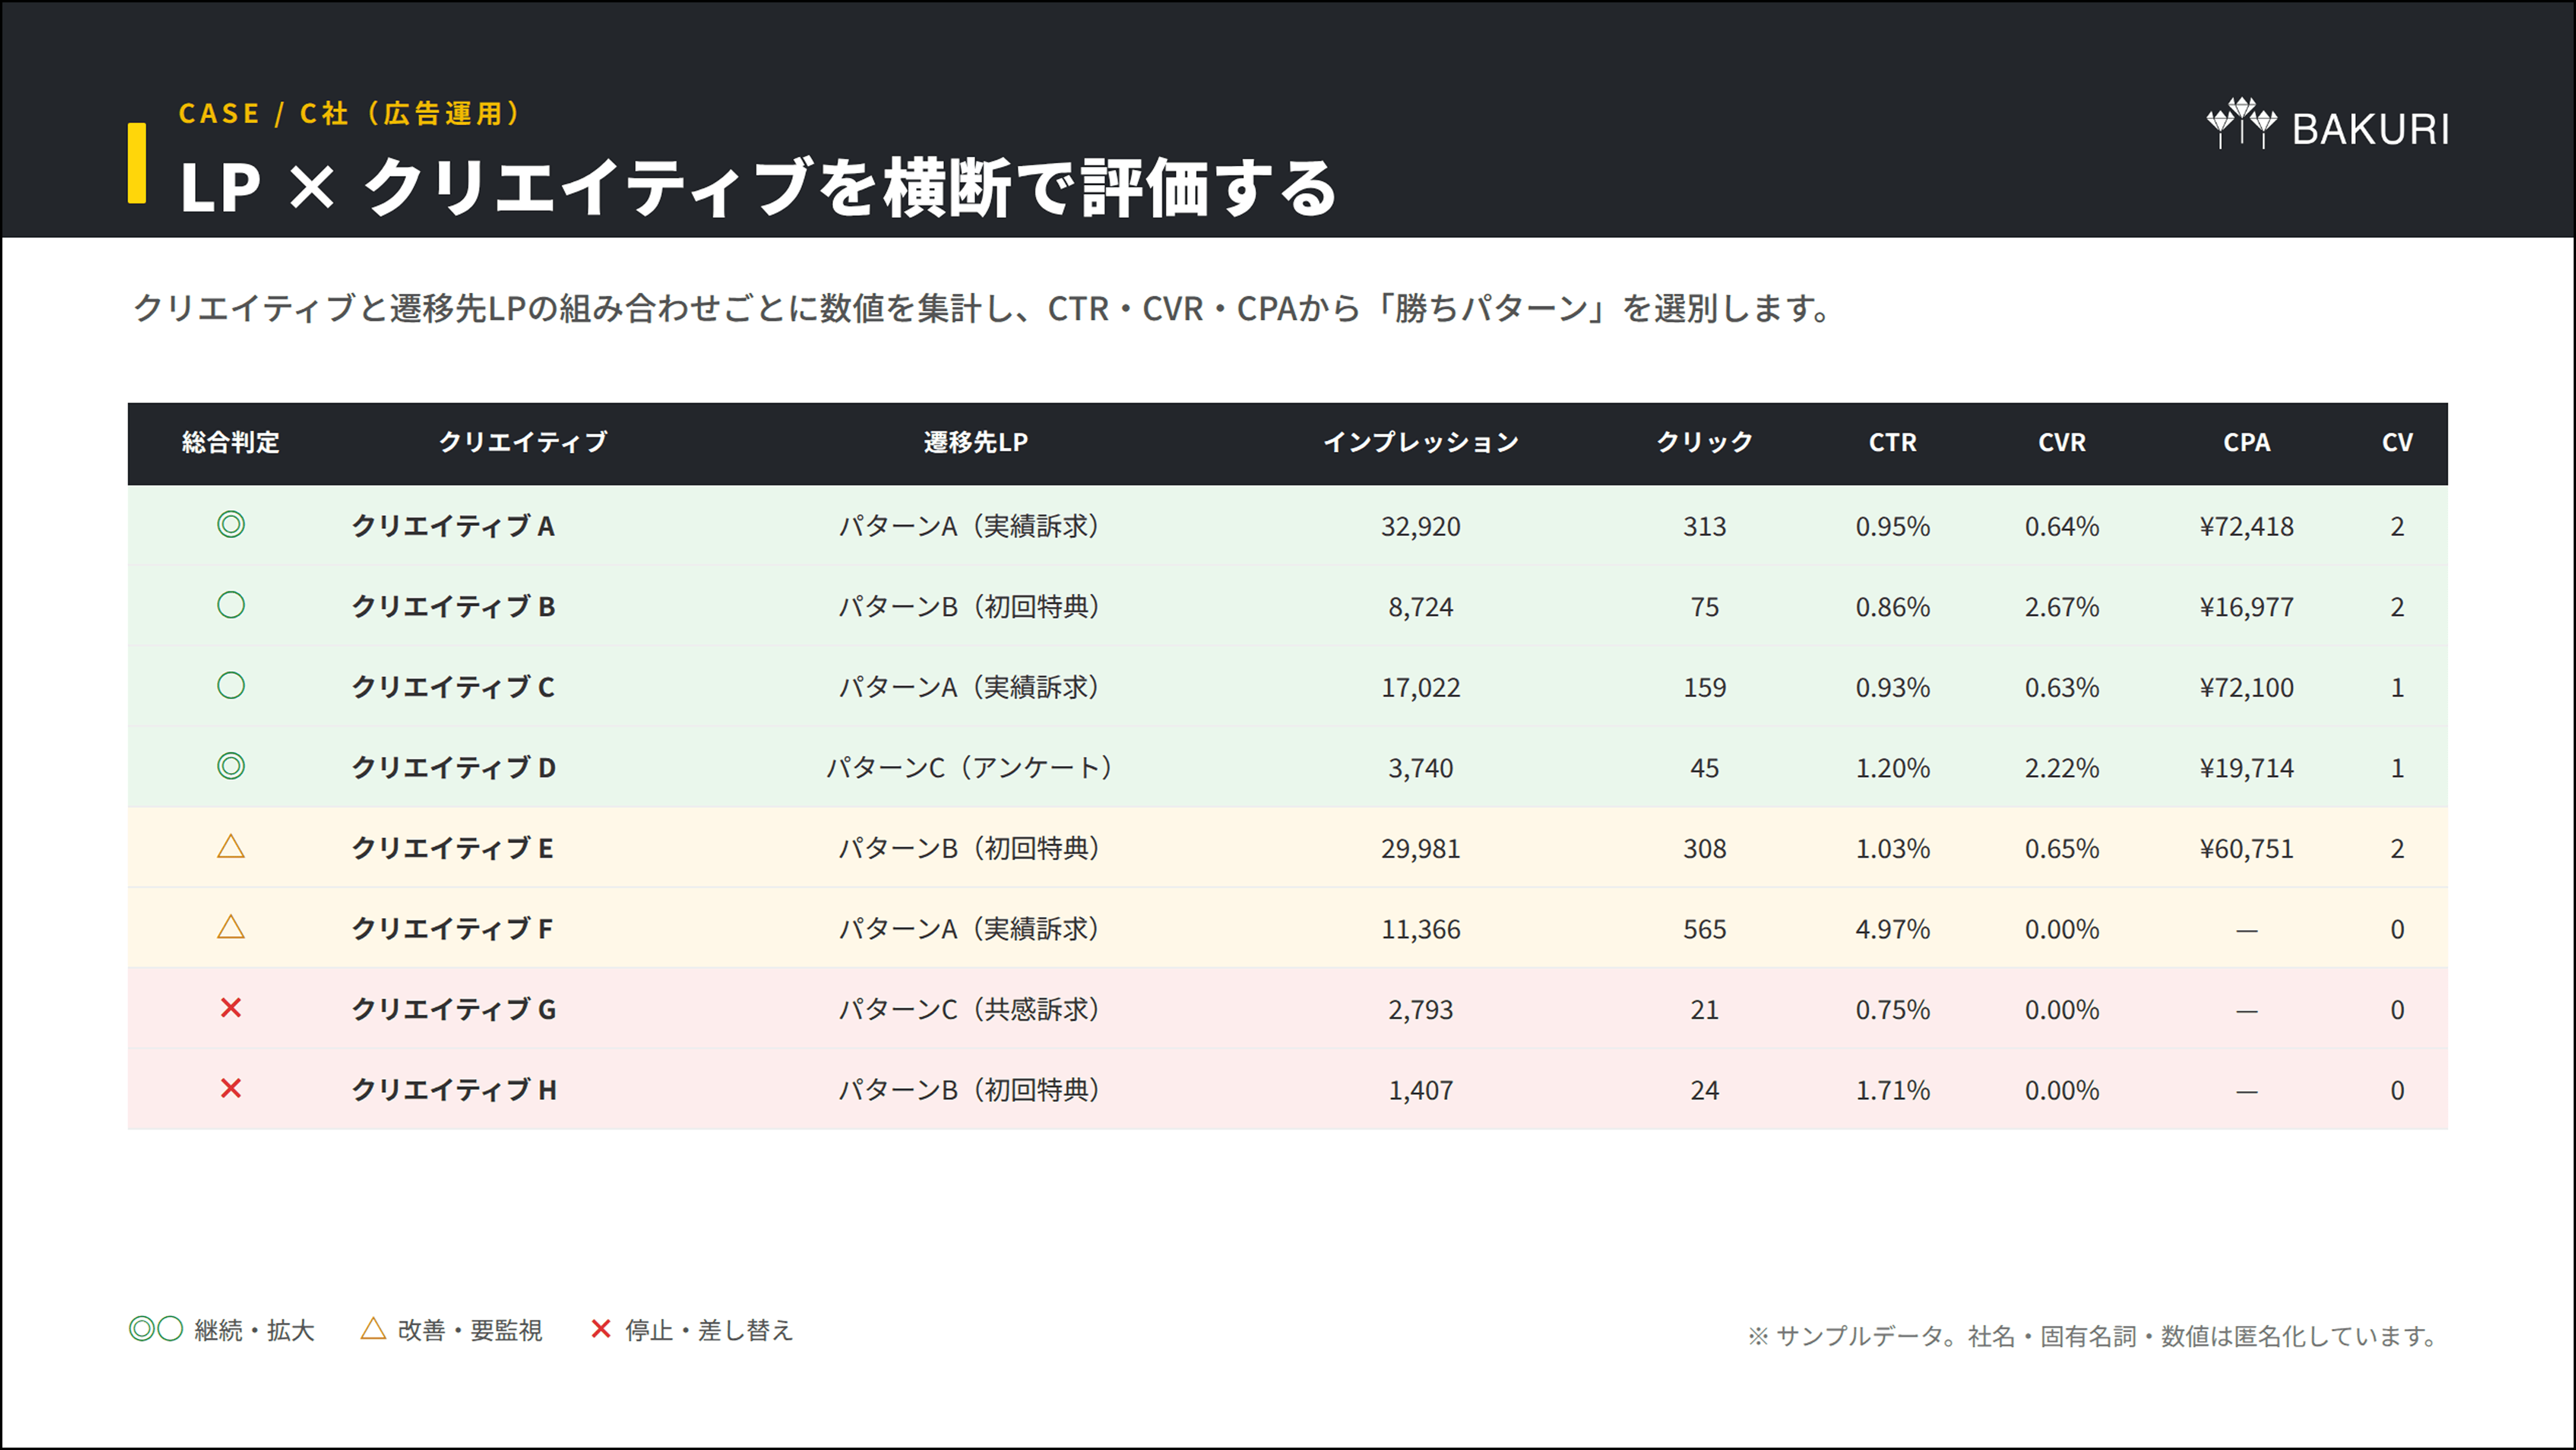Click legend red X for 停止・差し替え
This screenshot has width=2576, height=1450.
click(x=600, y=1328)
